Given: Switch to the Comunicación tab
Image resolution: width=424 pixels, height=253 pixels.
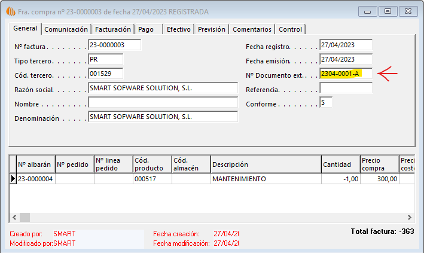Looking at the screenshot, I should pos(66,29).
